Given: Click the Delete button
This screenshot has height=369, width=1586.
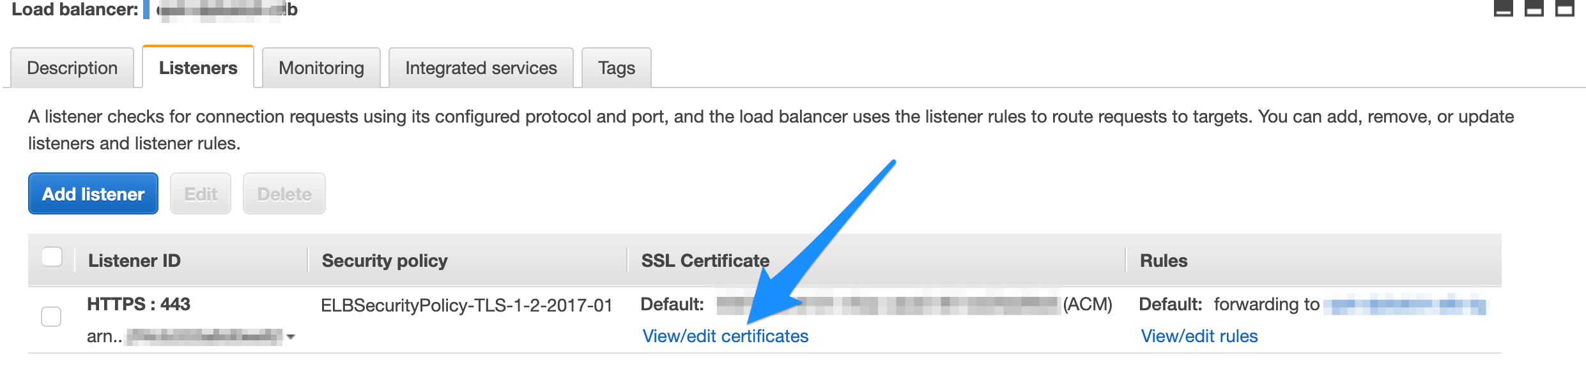Looking at the screenshot, I should (284, 193).
